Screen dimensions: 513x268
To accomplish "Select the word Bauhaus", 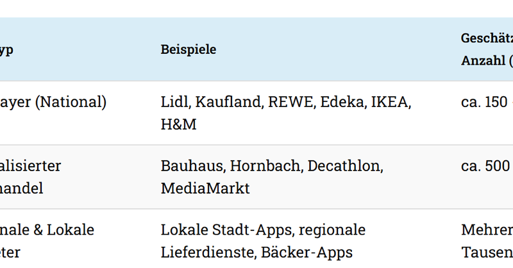I will click(x=191, y=166).
